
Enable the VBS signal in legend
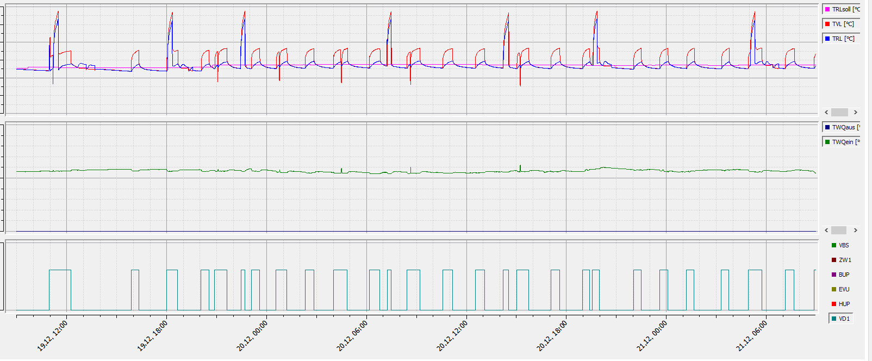click(x=841, y=245)
